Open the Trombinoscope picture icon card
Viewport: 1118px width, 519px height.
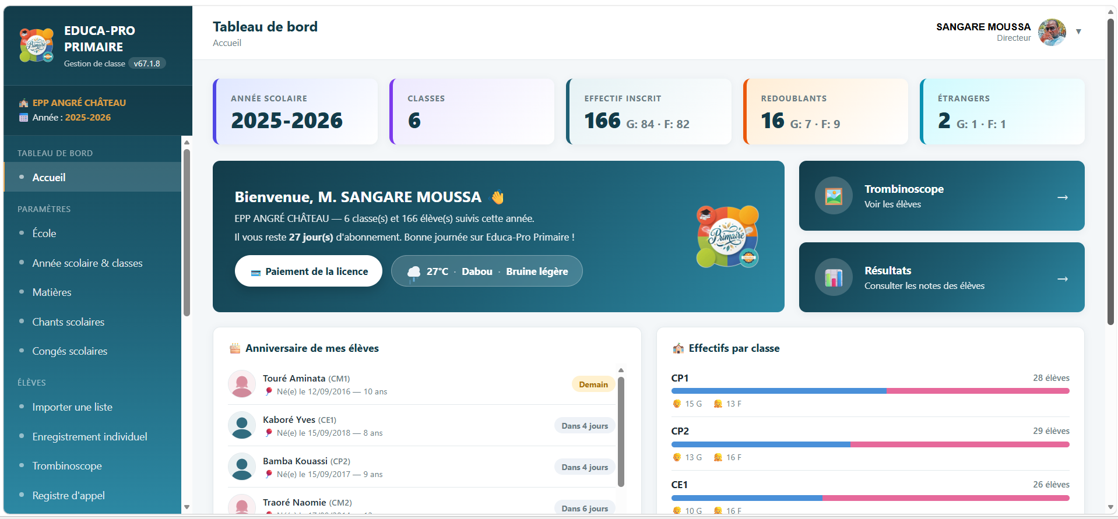tap(834, 196)
